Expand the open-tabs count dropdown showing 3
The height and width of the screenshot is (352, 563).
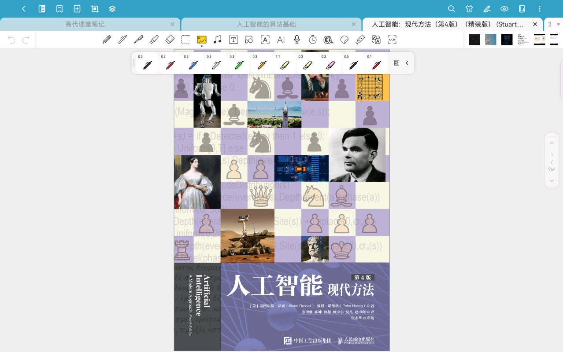(554, 24)
